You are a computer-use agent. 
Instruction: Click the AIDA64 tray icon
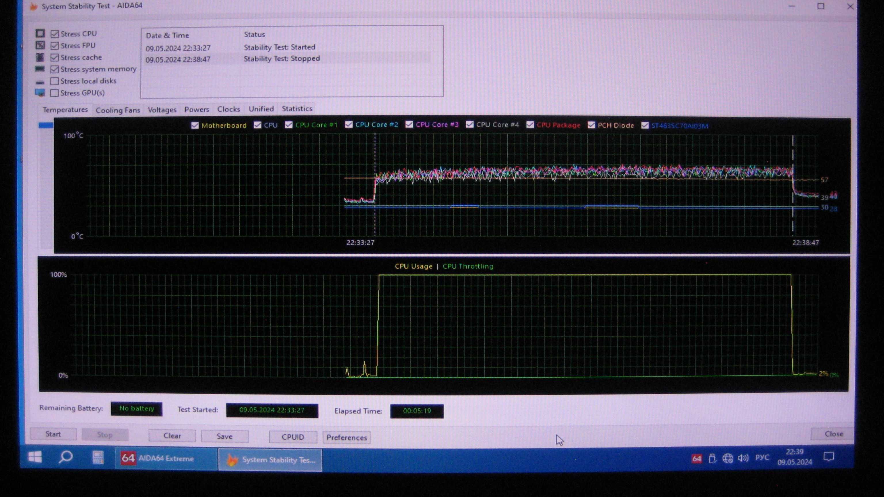(x=697, y=458)
